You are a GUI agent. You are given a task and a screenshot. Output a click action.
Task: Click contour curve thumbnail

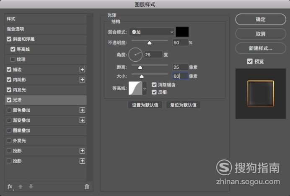135,89
